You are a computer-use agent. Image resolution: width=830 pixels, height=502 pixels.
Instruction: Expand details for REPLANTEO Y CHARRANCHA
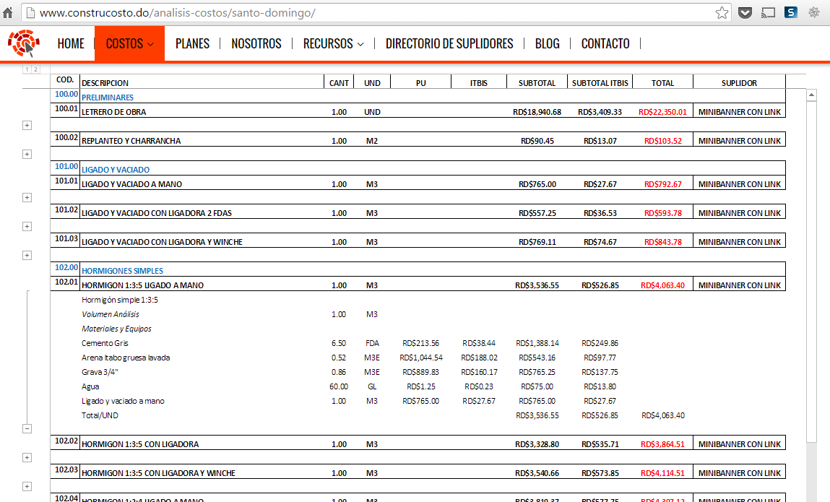(27, 154)
